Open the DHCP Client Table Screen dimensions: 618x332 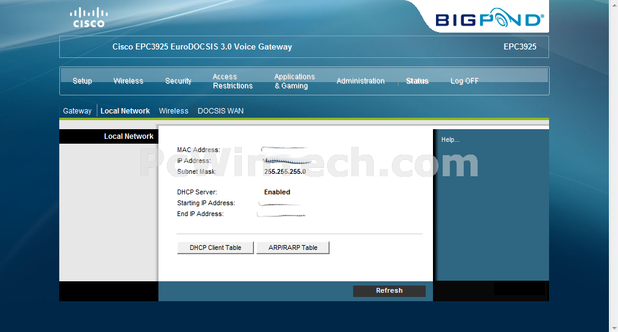pos(215,247)
